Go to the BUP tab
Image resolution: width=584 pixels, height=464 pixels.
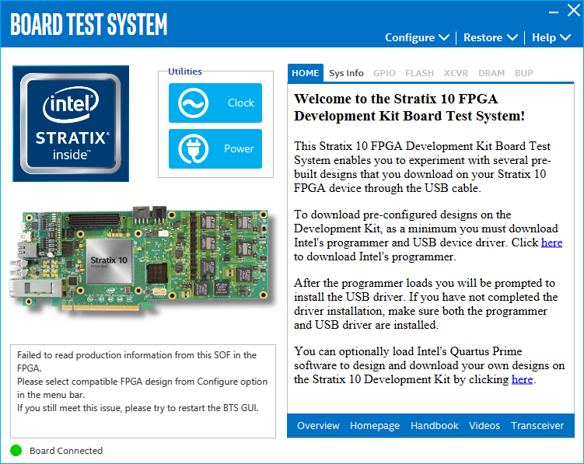pyautogui.click(x=524, y=73)
